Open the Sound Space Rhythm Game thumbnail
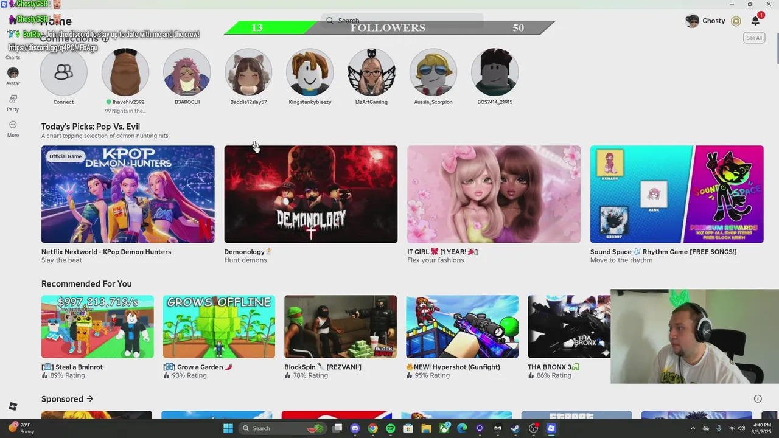Screen dimensions: 779x438 [x=677, y=194]
